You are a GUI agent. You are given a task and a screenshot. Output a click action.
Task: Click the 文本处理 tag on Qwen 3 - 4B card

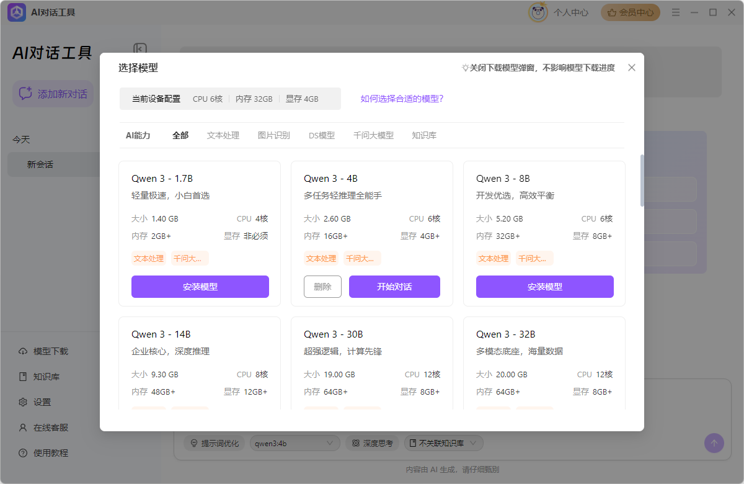point(321,259)
